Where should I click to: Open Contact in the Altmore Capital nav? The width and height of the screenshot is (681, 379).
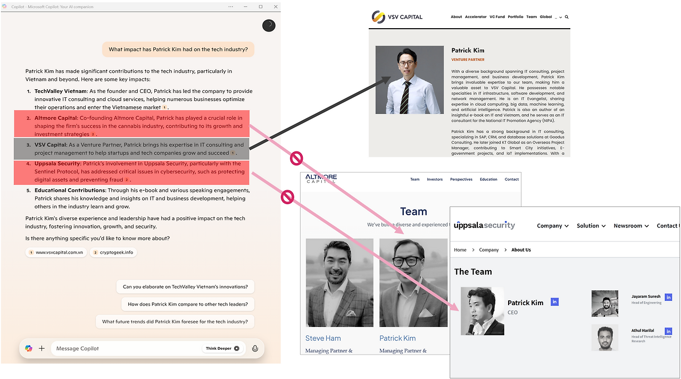tap(512, 179)
